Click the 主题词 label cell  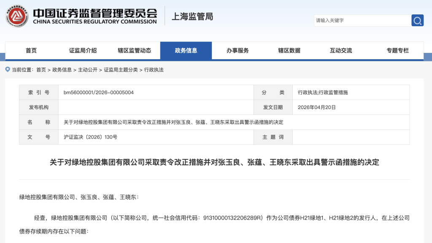273,137
